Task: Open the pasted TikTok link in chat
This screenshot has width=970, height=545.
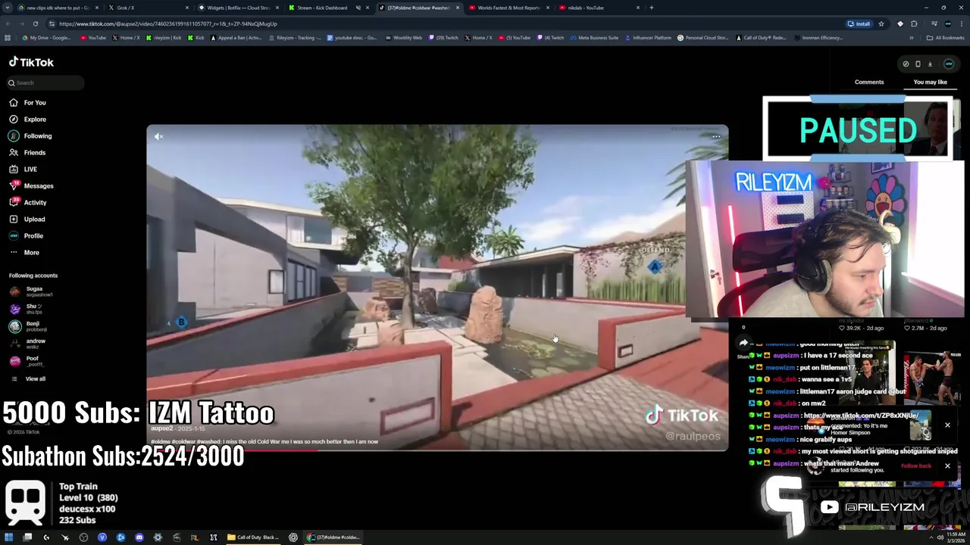Action: (x=861, y=416)
